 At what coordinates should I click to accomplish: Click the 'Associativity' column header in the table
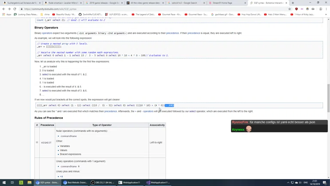pyautogui.click(x=157, y=125)
